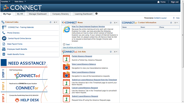The height and width of the screenshot is (103, 184).
Task: Click the CONNECTed Training Materials icon
Action: pos(4,27)
